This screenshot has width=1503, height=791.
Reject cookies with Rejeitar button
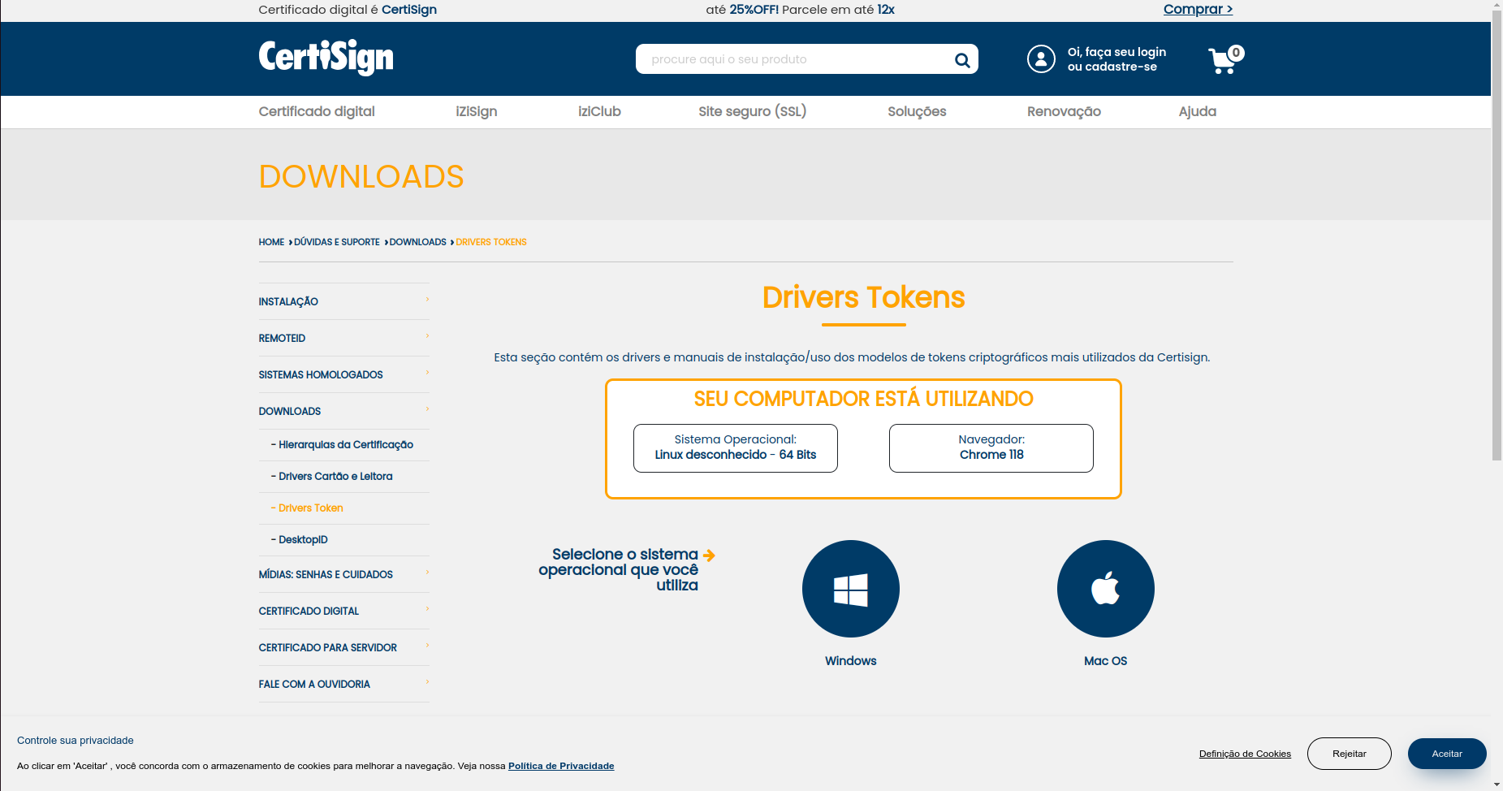point(1350,754)
